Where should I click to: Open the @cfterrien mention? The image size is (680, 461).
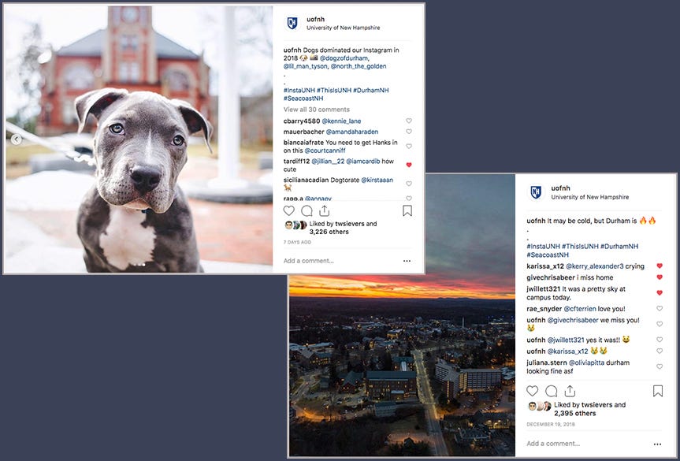pyautogui.click(x=579, y=309)
